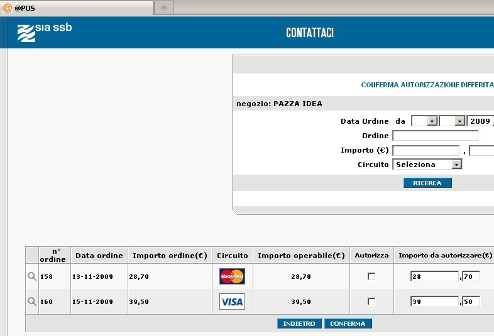
Task: Click the VISA logo in order 160 row
Action: point(232,301)
